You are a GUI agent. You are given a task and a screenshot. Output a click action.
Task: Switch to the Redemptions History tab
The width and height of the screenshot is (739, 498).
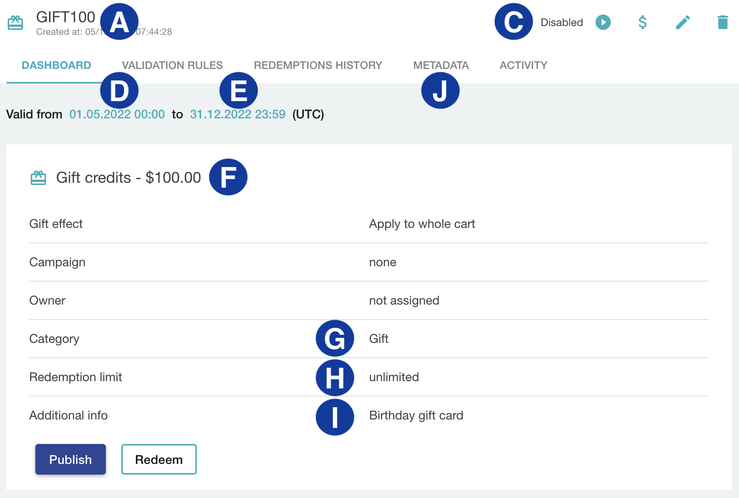coord(318,65)
